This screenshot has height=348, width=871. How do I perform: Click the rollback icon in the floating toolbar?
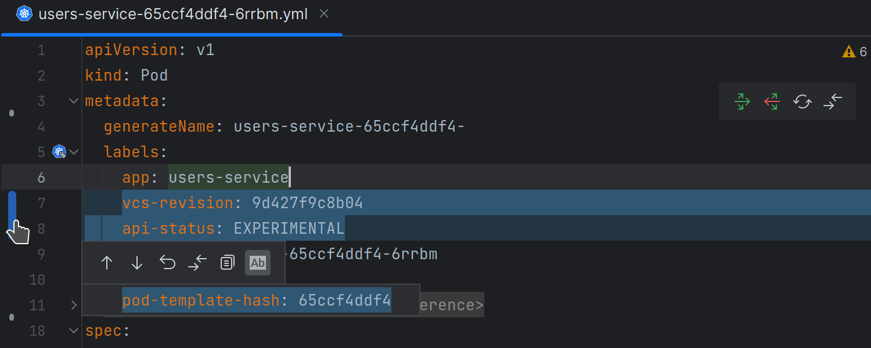pyautogui.click(x=167, y=262)
